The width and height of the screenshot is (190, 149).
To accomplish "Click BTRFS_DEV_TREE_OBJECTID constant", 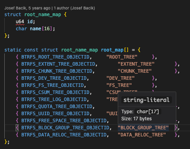I will pyautogui.click(x=54, y=78).
